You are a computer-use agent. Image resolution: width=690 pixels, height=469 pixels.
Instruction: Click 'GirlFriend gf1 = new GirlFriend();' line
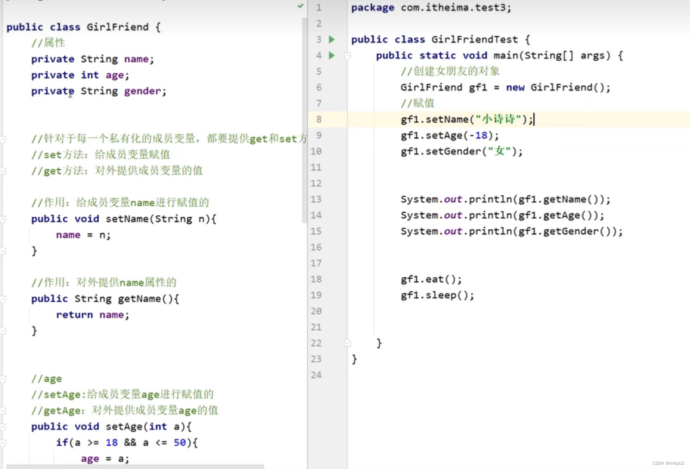pos(505,88)
